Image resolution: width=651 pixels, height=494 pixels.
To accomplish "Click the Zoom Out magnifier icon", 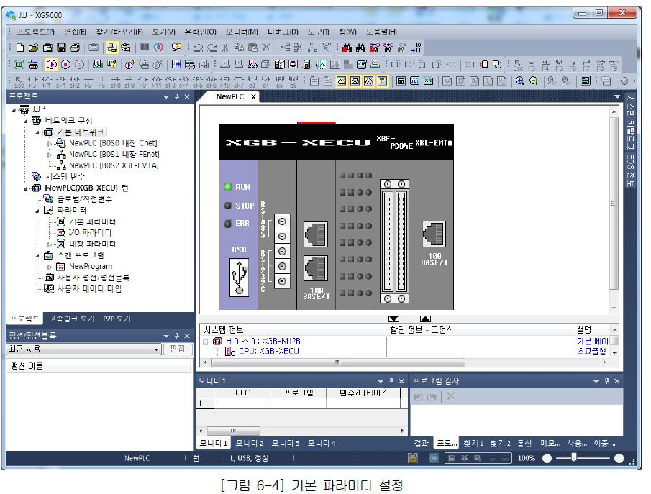I will [x=534, y=81].
